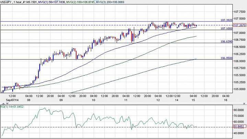The width and height of the screenshot is (247, 139).
Task: Click the 105.0000 price axis label
Action: (x=239, y=89)
